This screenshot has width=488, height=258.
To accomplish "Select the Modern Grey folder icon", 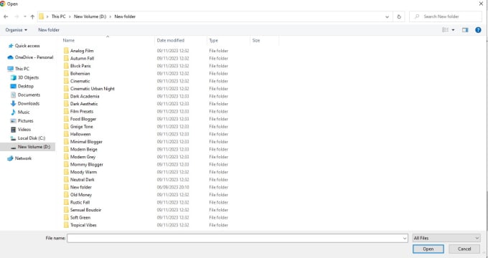I will pyautogui.click(x=66, y=157).
